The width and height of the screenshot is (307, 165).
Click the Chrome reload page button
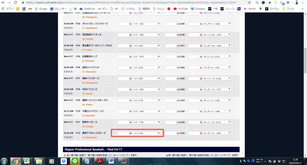15,3
